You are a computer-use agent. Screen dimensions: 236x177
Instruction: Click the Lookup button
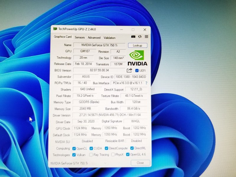point(137,45)
